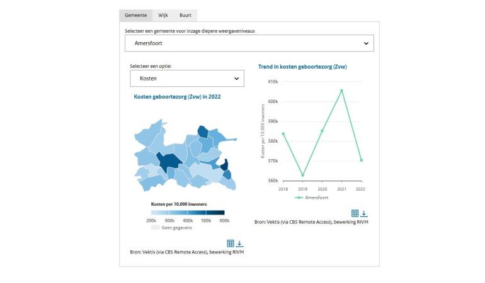The height and width of the screenshot is (283, 485).
Task: Click the Geen gegevens legend swatch
Action: [x=156, y=228]
